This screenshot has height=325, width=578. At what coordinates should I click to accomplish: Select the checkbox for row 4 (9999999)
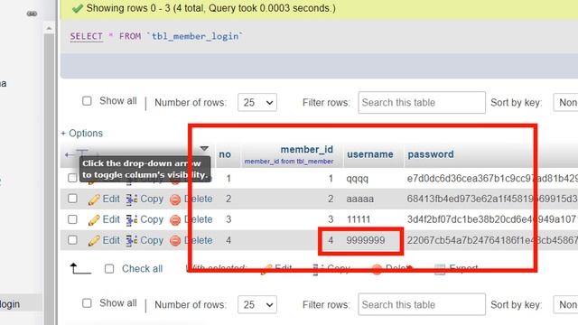72,240
